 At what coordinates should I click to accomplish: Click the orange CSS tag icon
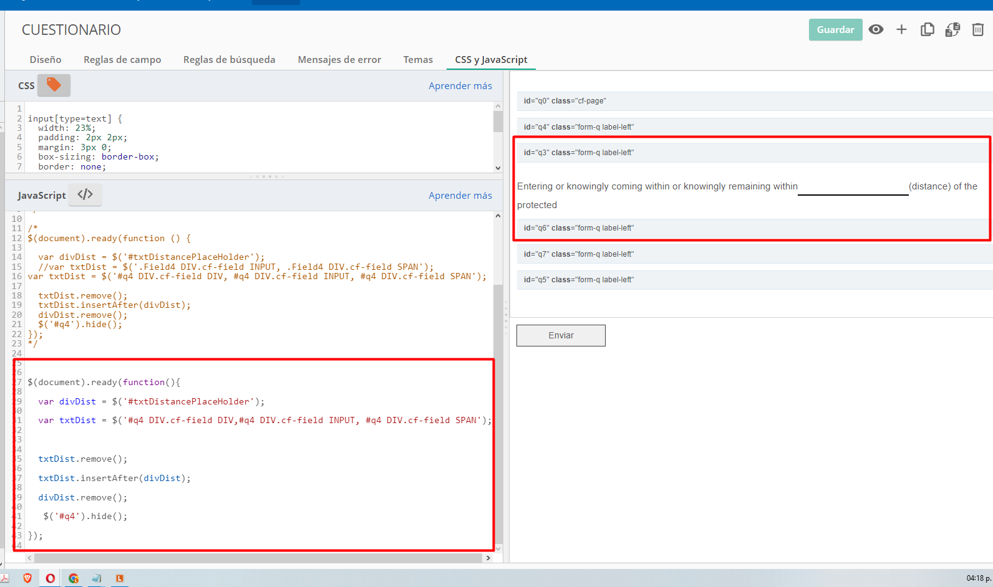tap(54, 85)
